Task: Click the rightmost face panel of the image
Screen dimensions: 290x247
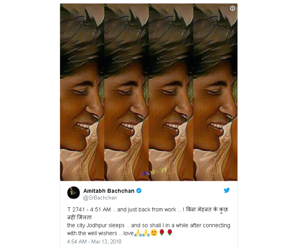Action: point(215,92)
